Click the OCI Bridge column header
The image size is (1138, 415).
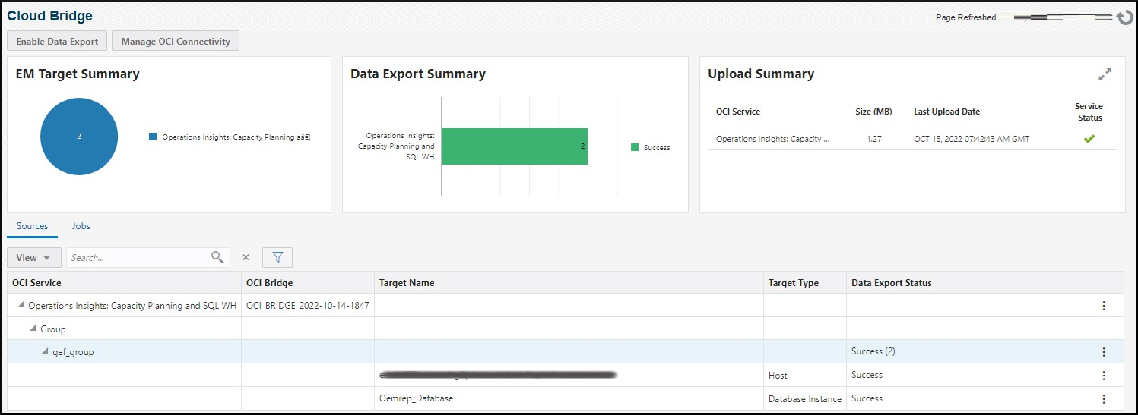coord(308,282)
